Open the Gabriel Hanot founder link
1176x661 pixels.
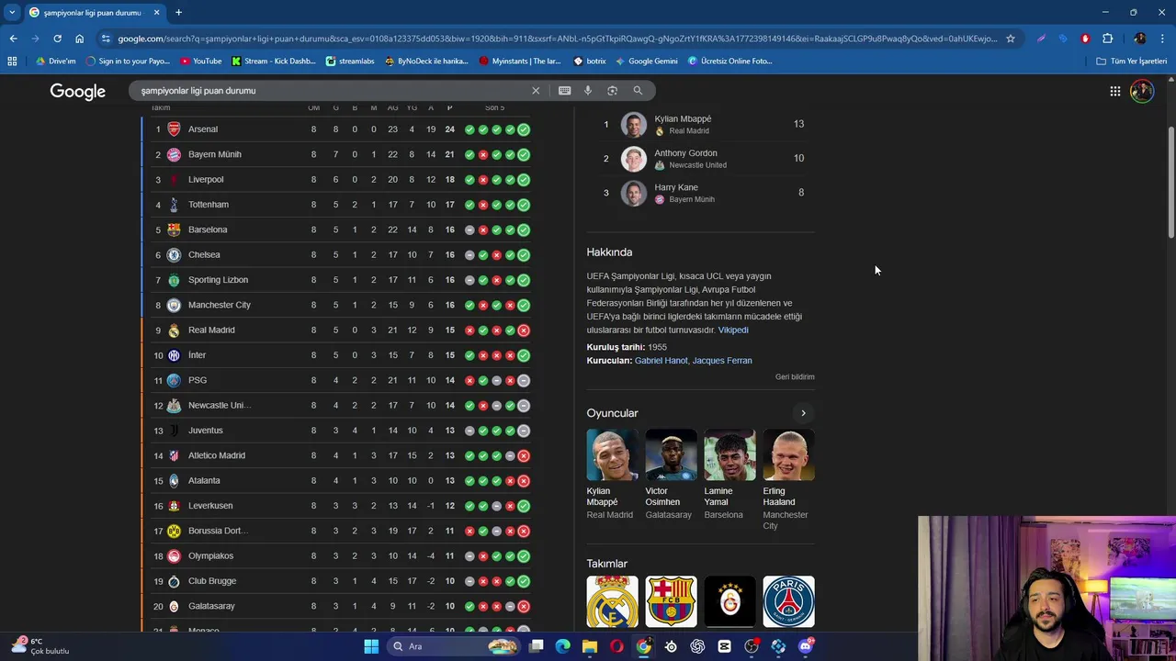[661, 361]
